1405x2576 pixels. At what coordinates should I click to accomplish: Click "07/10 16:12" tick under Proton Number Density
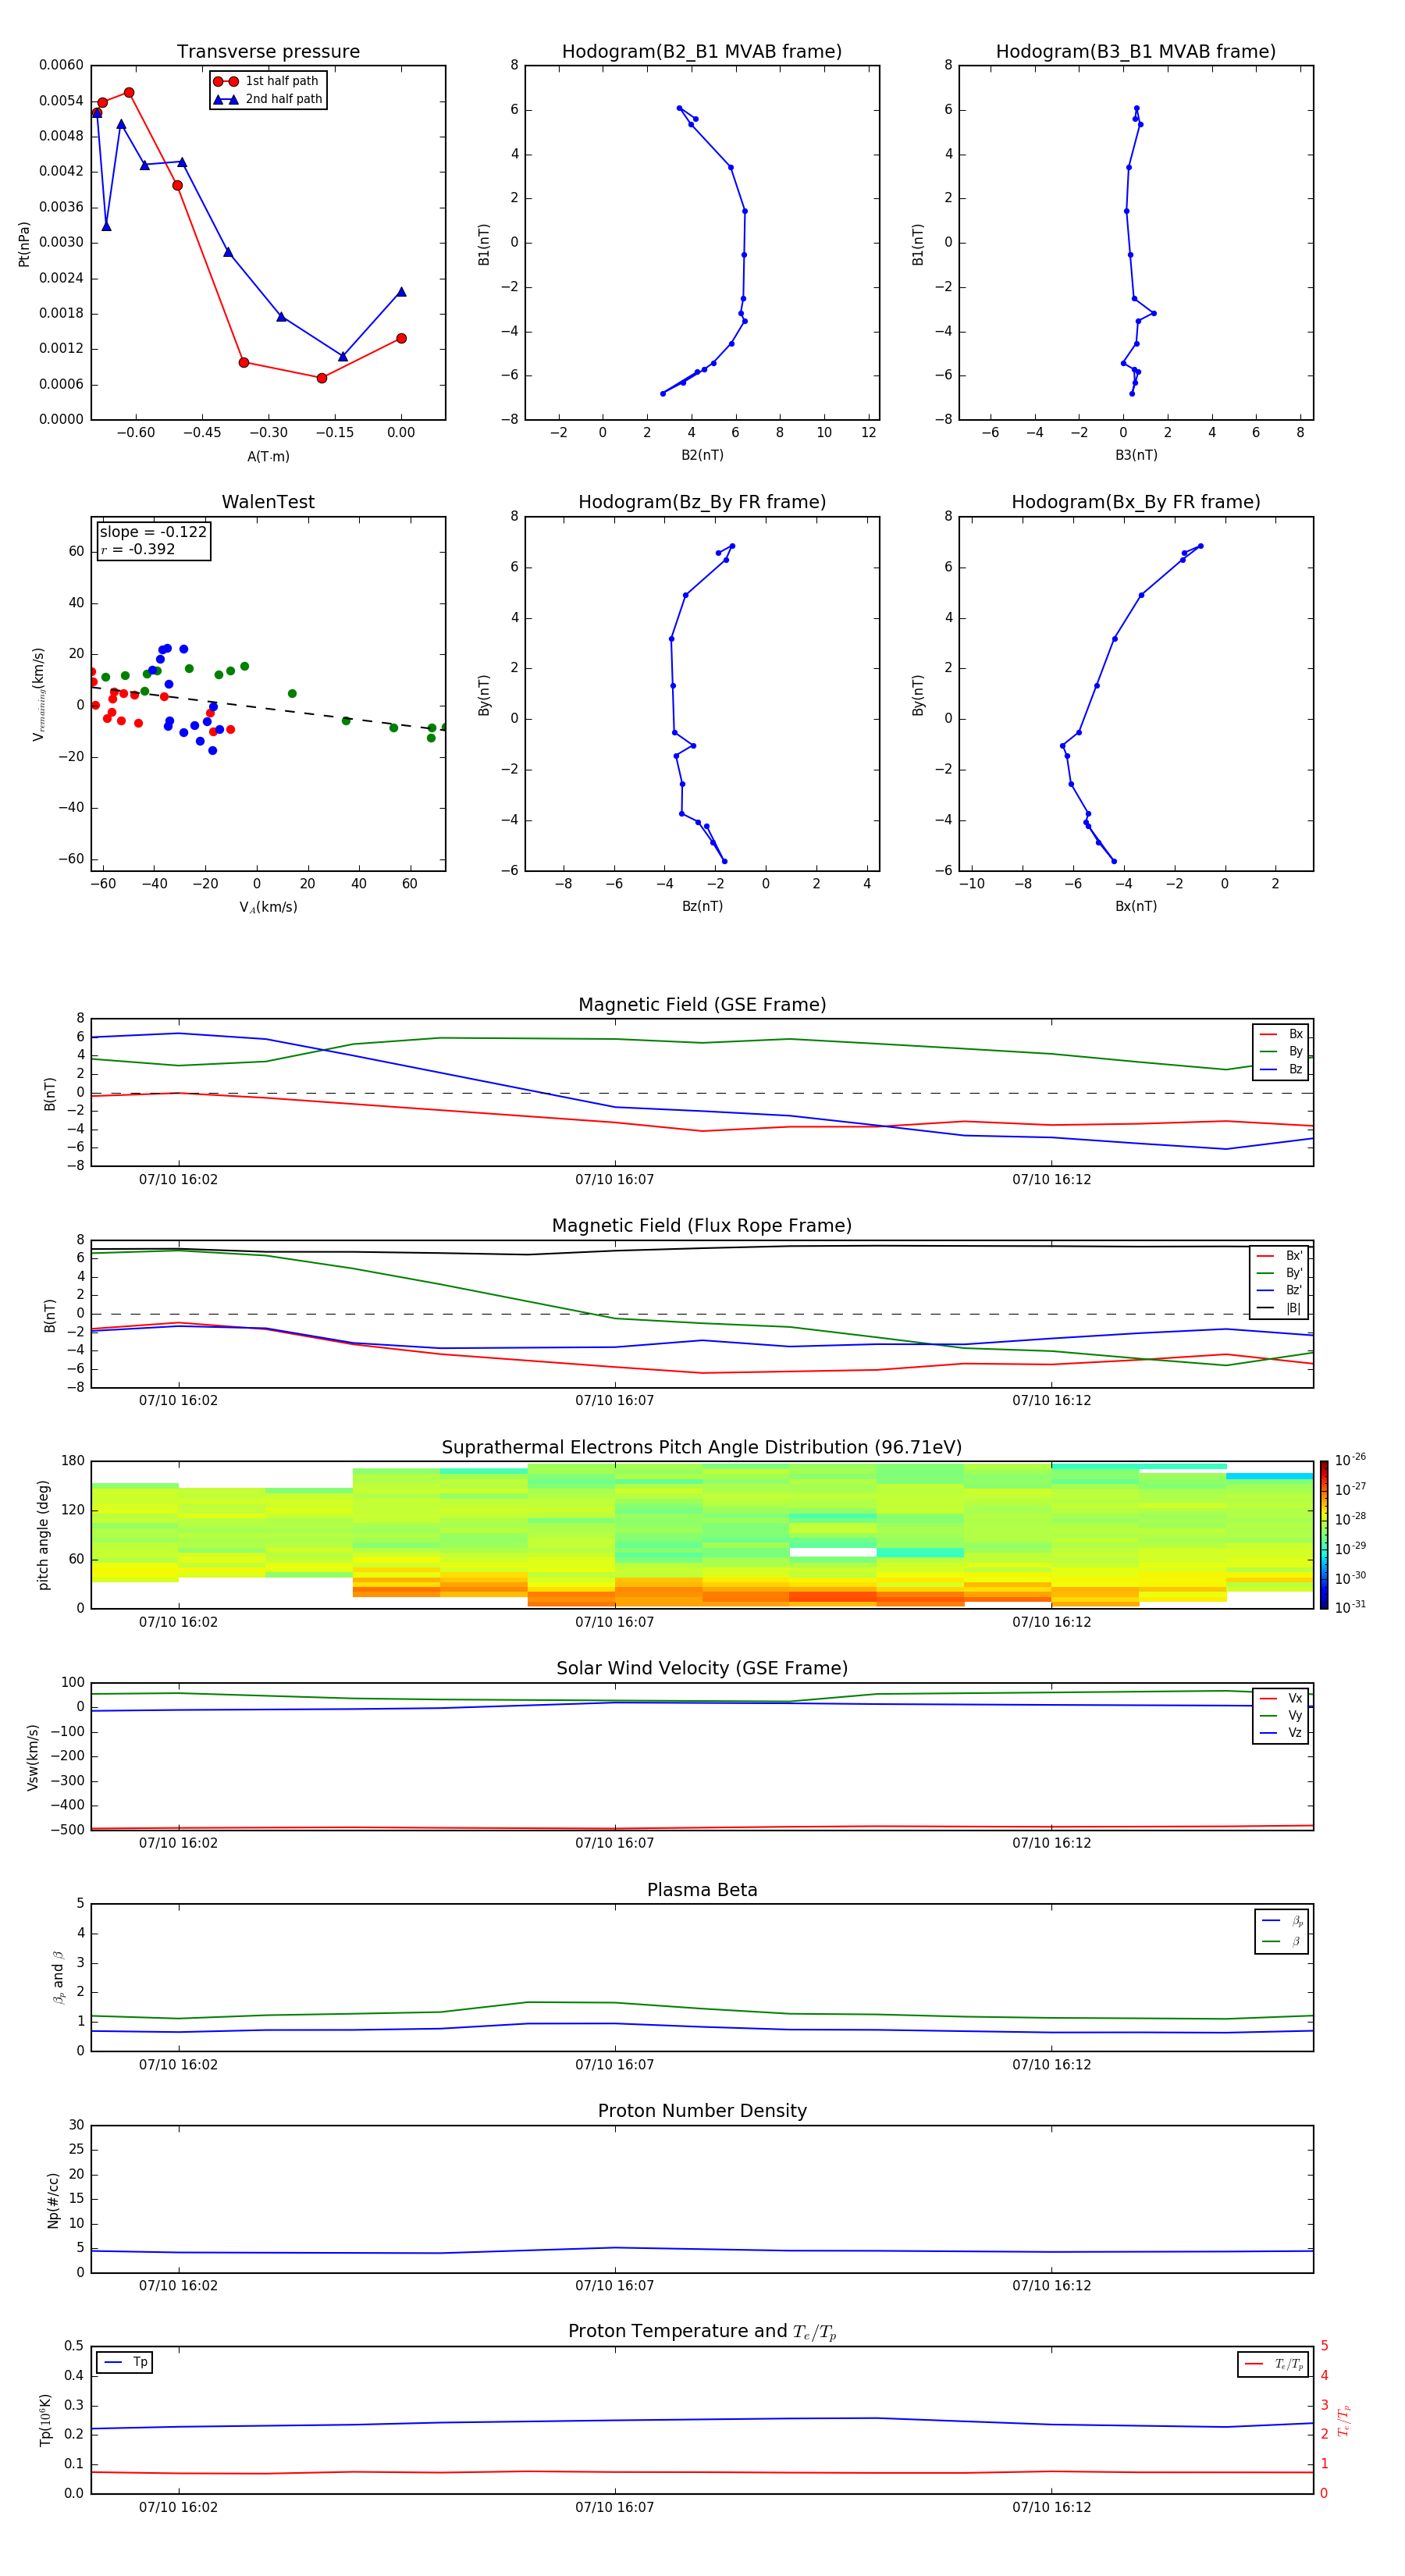1051,2286
